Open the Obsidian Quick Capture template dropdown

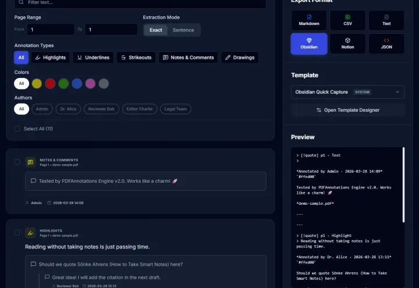pyautogui.click(x=347, y=92)
